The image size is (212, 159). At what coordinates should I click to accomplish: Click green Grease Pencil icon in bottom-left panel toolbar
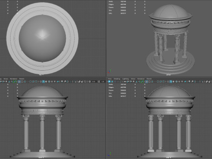(15, 82)
